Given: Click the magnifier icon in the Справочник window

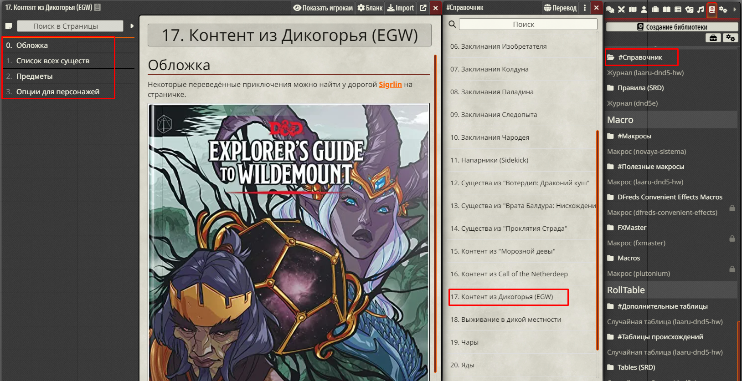Looking at the screenshot, I should coord(452,24).
